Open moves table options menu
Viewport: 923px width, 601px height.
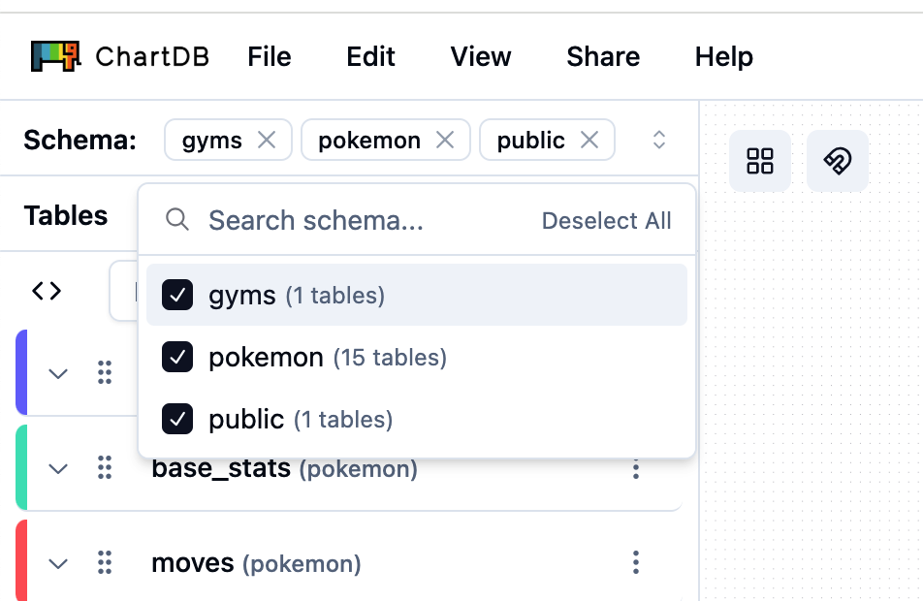[x=636, y=562]
